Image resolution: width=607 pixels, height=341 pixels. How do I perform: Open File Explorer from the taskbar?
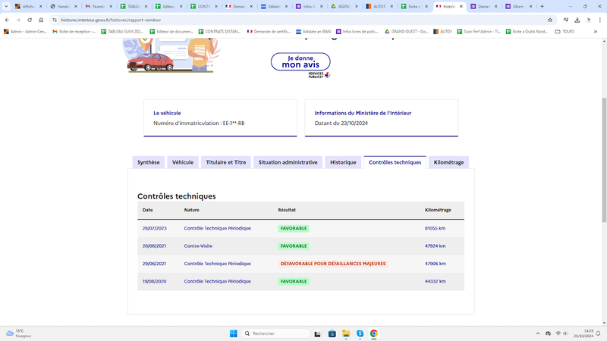point(346,333)
